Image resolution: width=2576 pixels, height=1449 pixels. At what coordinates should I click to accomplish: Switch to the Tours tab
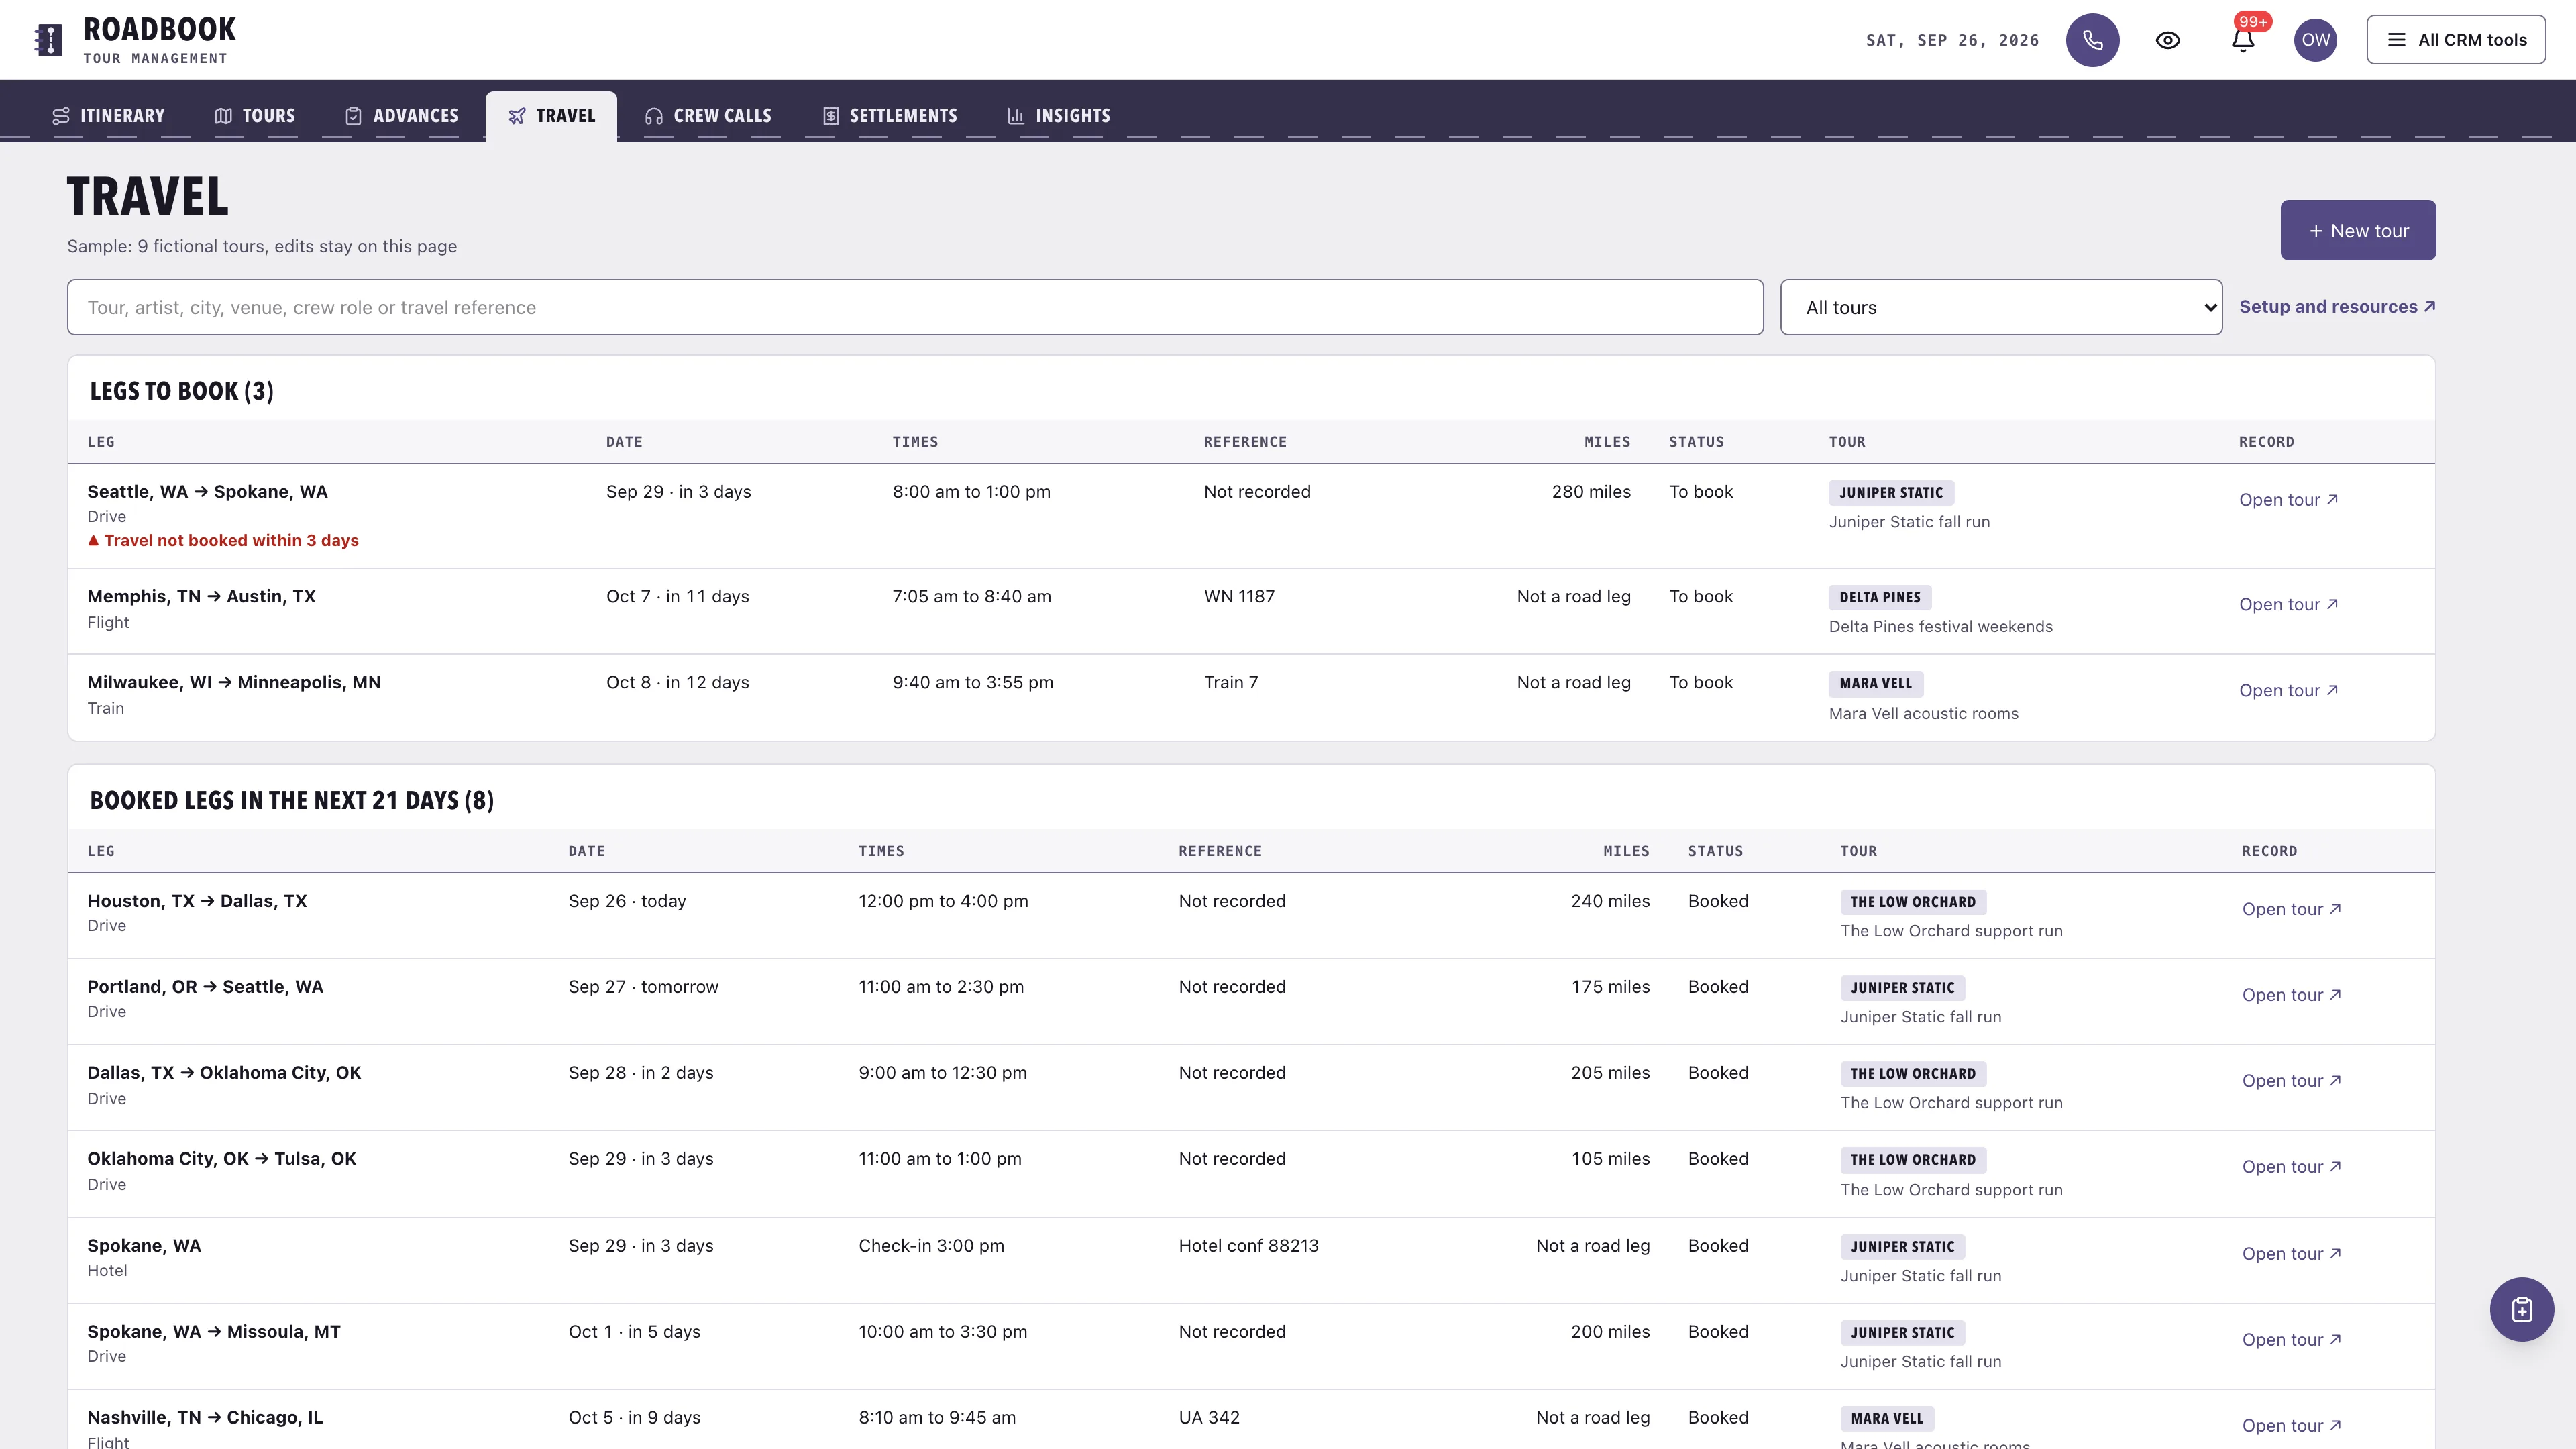point(255,116)
